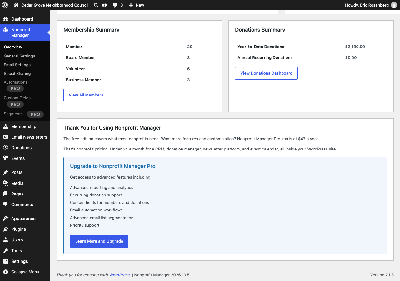Click the Membership person icon

6,126
